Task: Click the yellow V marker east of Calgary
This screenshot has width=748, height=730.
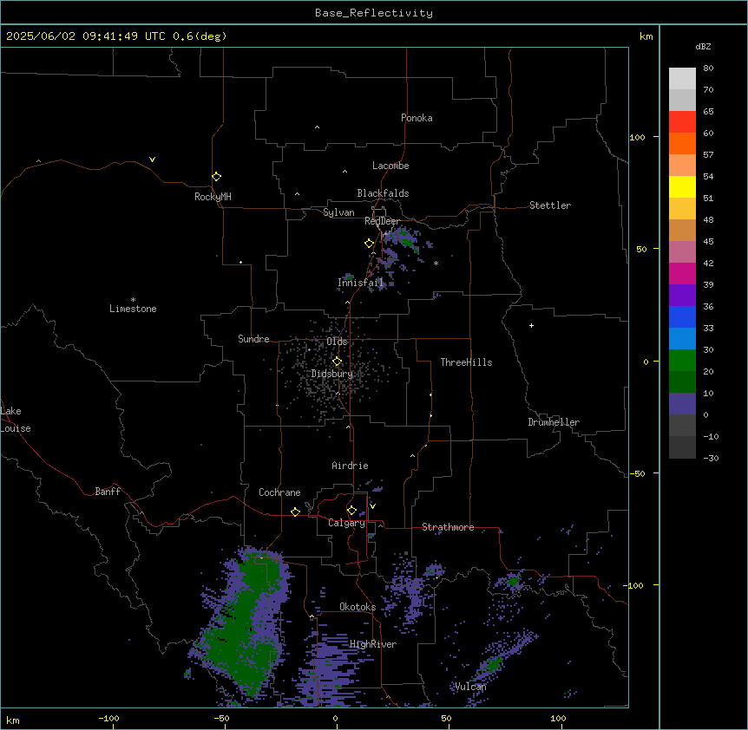Action: click(x=372, y=506)
